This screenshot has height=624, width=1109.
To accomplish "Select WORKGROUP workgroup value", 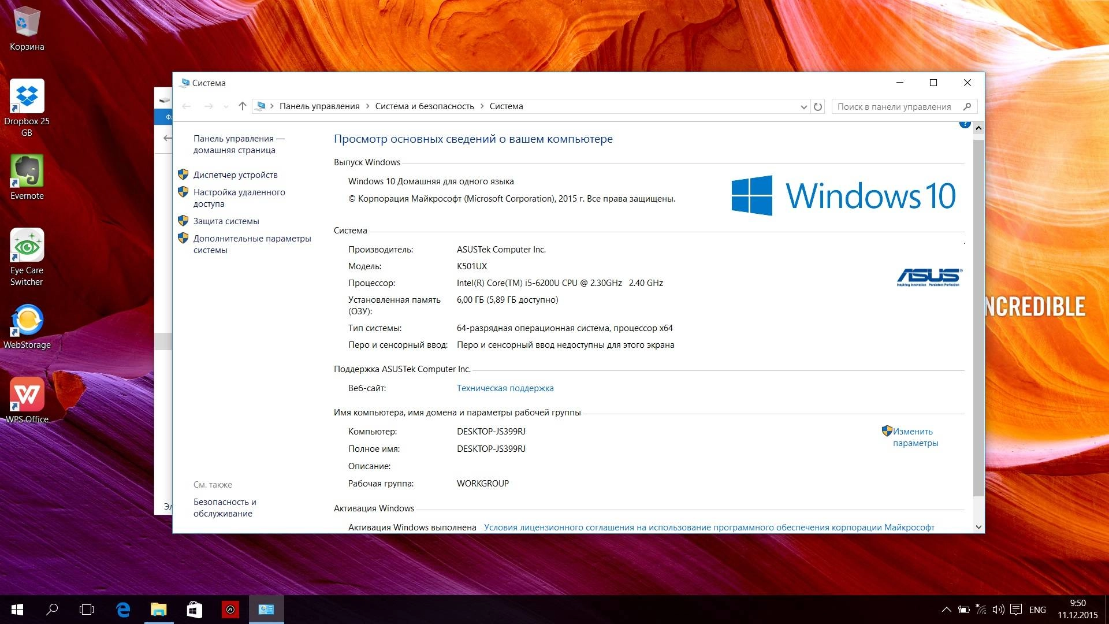I will (482, 484).
